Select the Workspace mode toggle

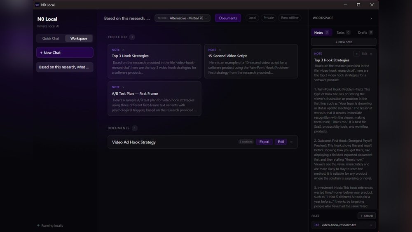coord(79,38)
